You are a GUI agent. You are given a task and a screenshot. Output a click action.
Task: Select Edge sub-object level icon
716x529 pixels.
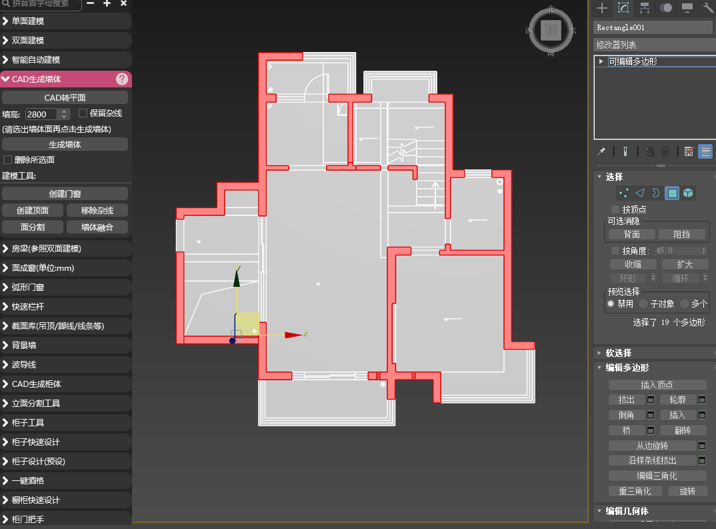coord(640,193)
